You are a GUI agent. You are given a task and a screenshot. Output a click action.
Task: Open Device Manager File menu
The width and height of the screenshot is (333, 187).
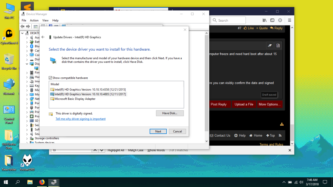[24, 20]
